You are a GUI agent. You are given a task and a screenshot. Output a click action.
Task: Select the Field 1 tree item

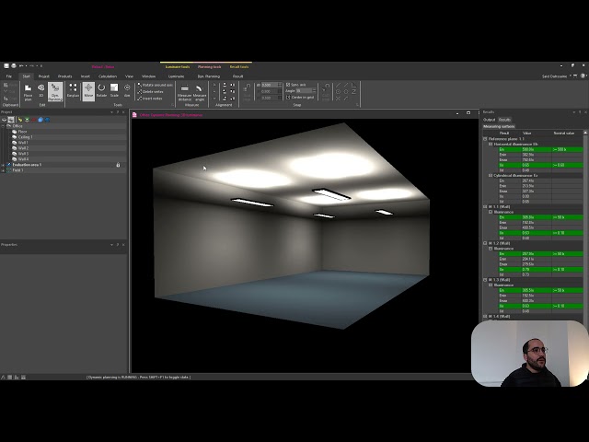coord(17,170)
